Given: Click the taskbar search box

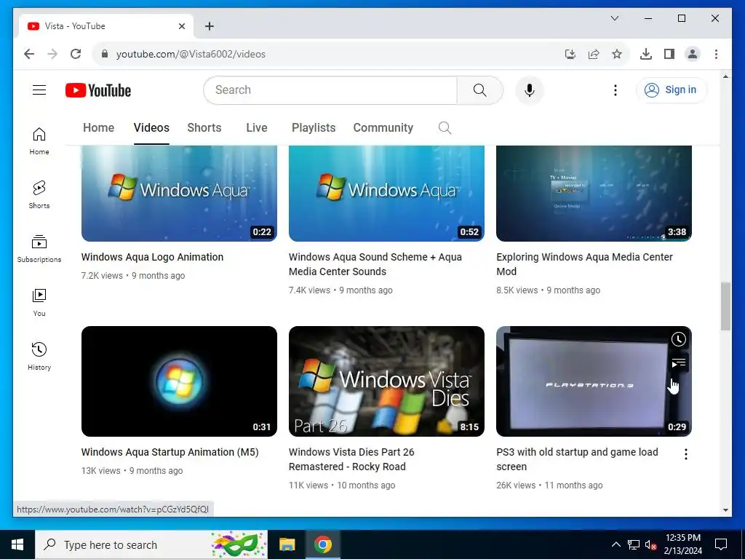Looking at the screenshot, I should (x=151, y=544).
